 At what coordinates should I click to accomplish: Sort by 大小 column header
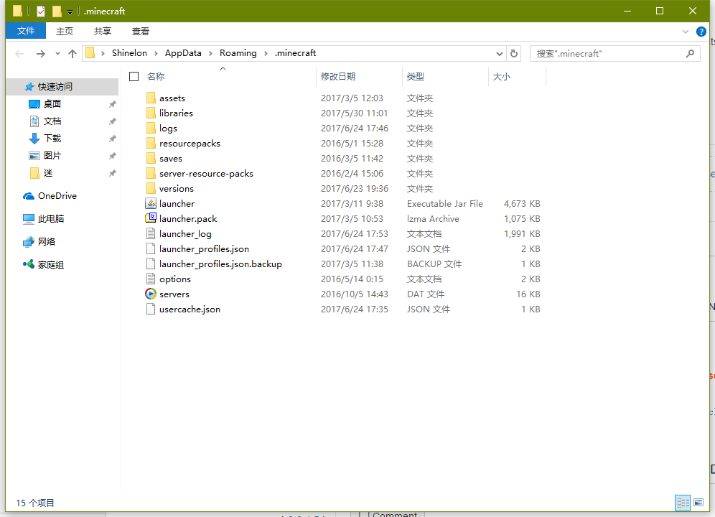click(x=502, y=77)
